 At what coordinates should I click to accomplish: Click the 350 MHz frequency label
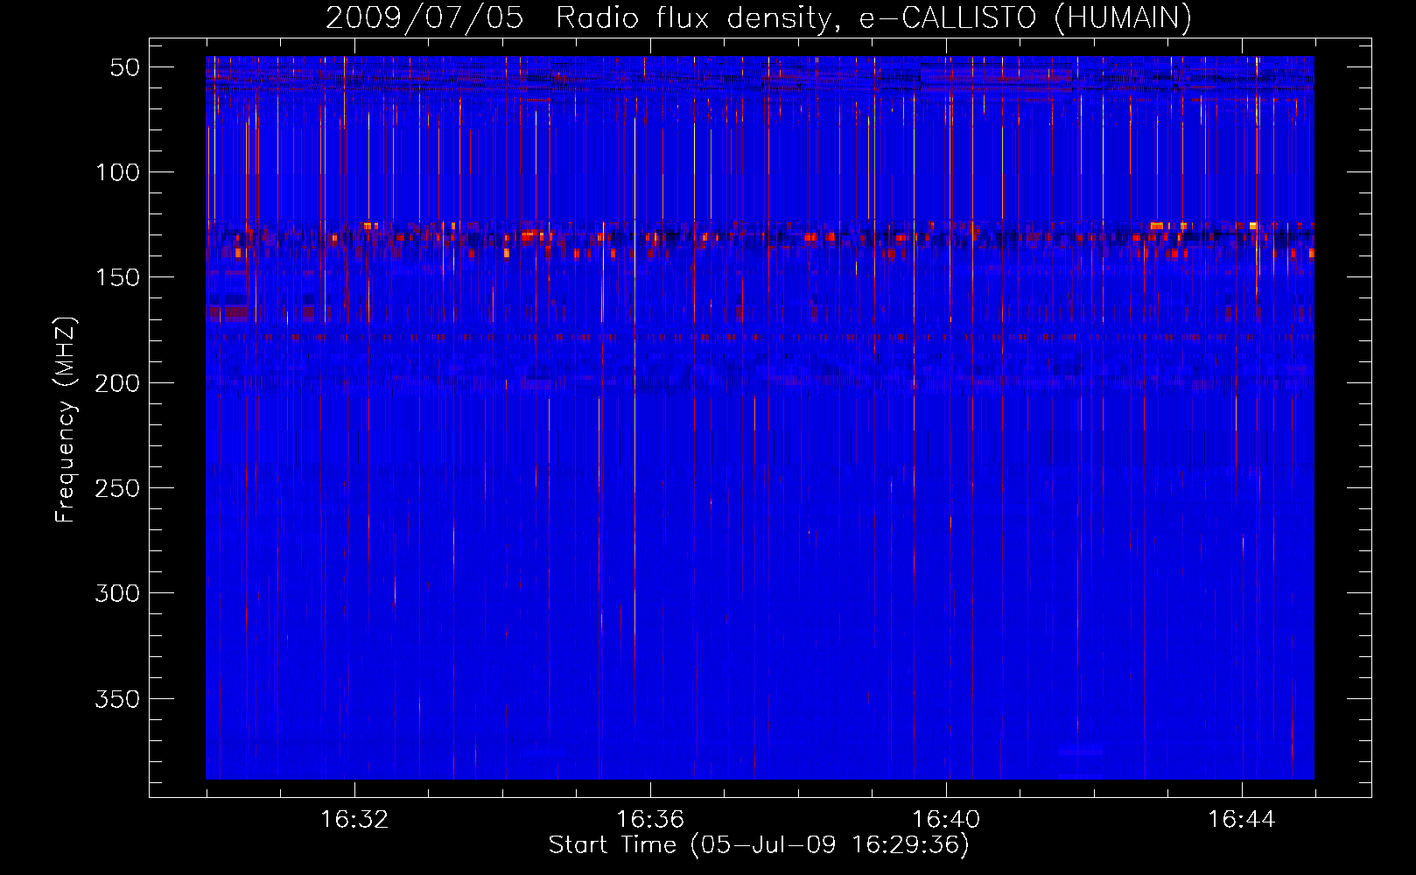(x=118, y=699)
